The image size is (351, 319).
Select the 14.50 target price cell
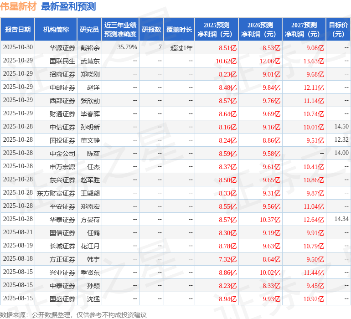pos(341,127)
